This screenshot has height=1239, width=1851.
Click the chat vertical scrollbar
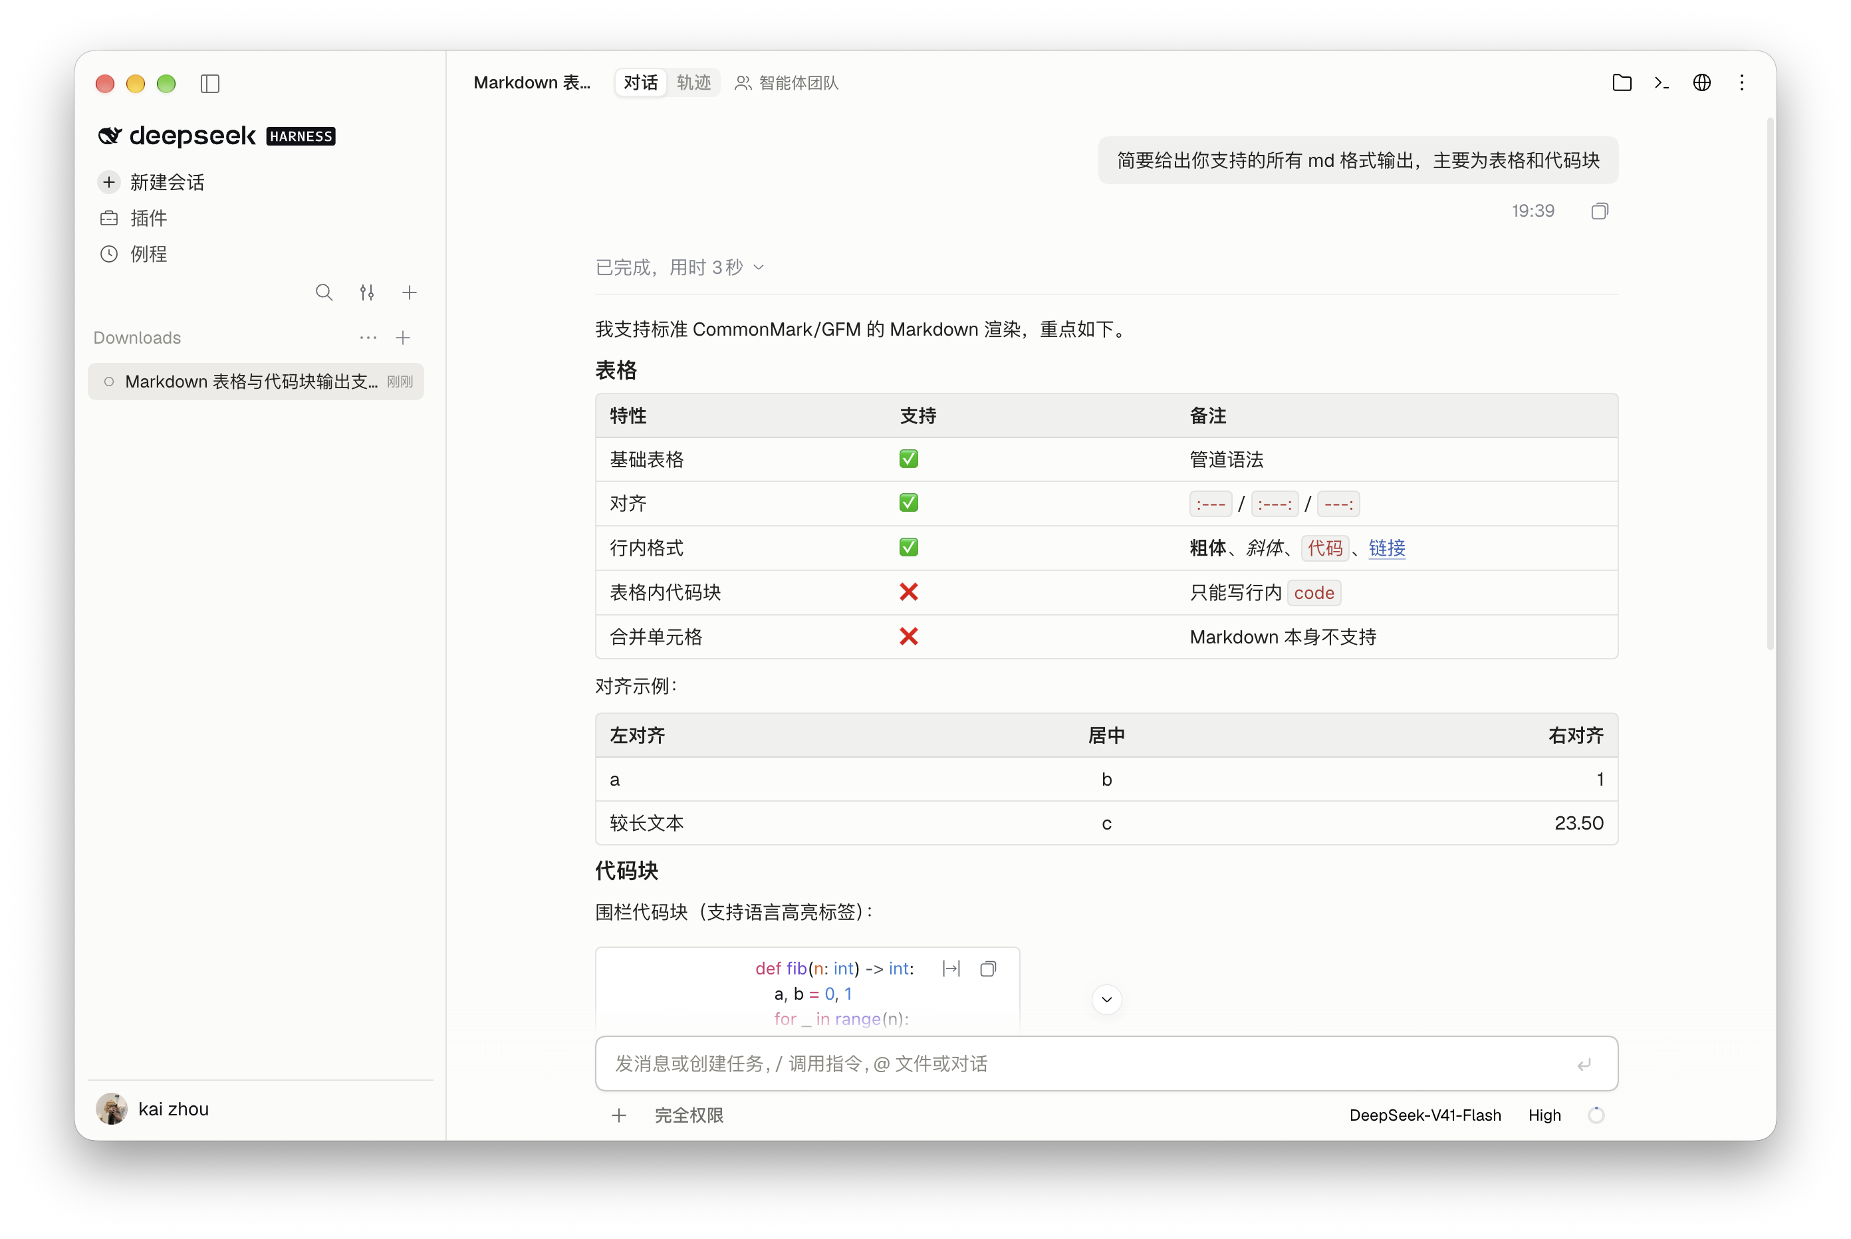(1771, 384)
